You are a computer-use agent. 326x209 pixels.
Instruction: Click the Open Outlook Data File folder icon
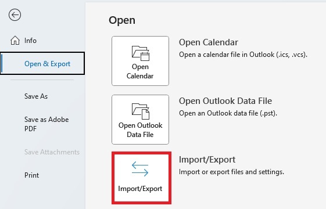(141, 111)
